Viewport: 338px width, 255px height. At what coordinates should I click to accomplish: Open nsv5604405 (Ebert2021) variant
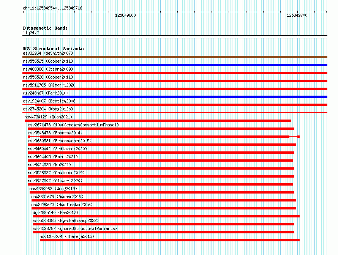53,157
